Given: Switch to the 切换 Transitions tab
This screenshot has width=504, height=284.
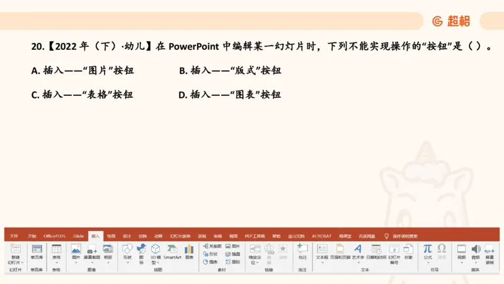Looking at the screenshot, I should coord(143,236).
